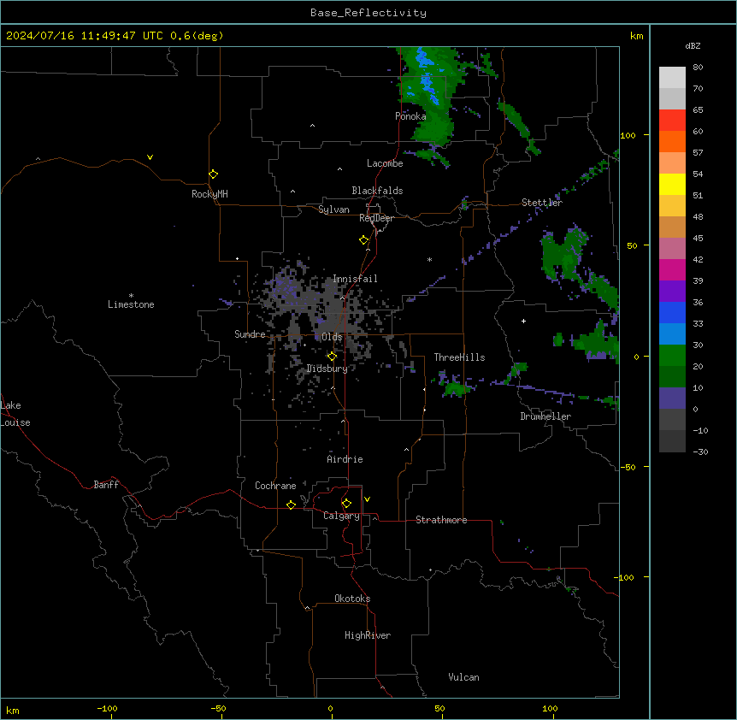737x720 pixels.
Task: Pick the purple 36-39 dBZ legend swatch
Action: tap(672, 291)
